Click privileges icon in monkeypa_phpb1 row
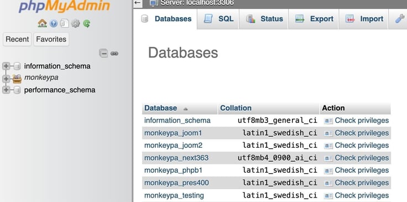 point(328,171)
